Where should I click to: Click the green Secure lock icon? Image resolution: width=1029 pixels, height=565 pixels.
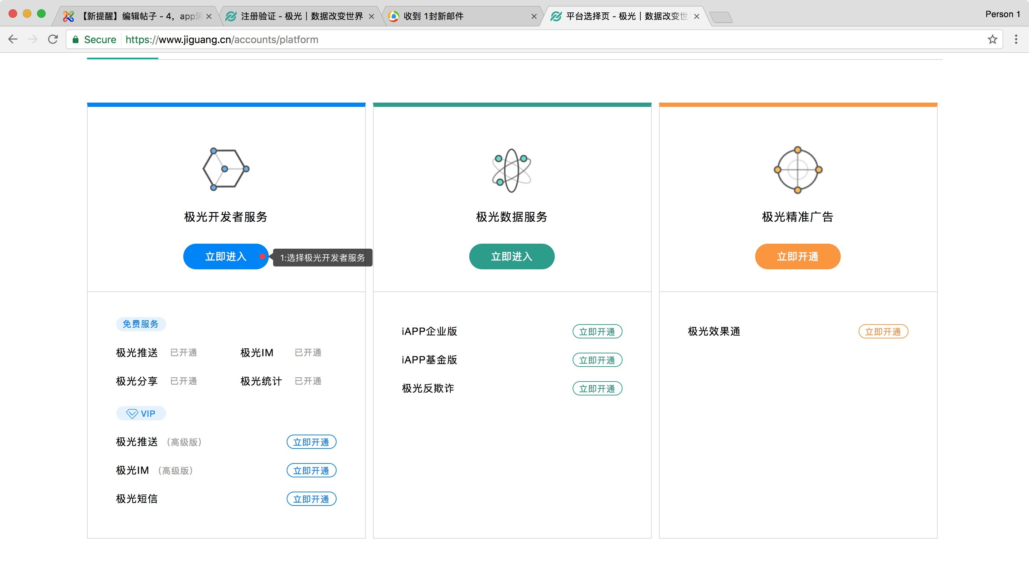tap(76, 39)
